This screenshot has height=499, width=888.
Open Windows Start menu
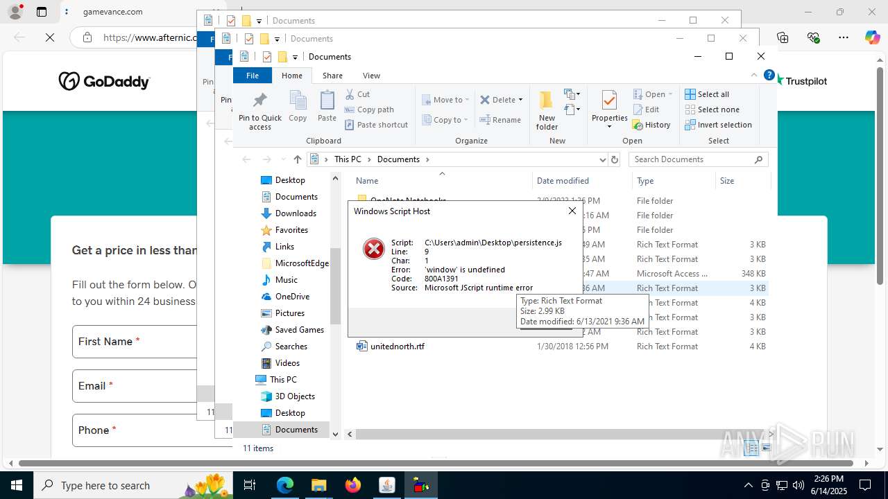[17, 485]
